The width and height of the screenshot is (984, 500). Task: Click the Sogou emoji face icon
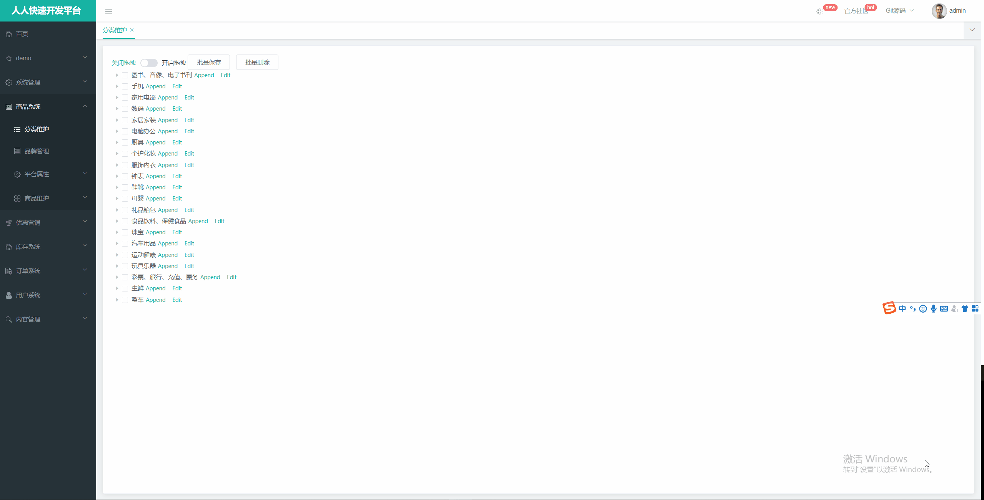pyautogui.click(x=923, y=308)
